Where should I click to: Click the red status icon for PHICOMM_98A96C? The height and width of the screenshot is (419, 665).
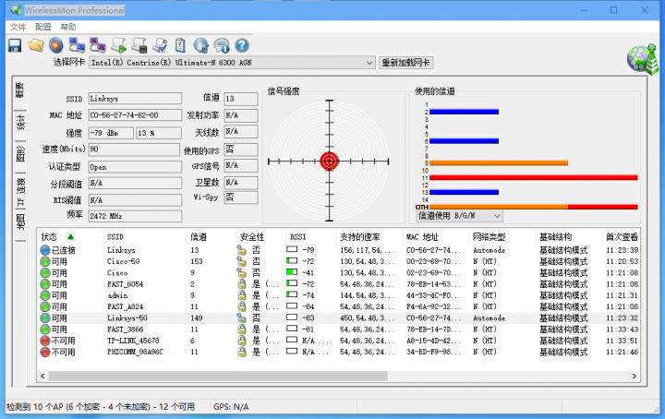point(45,352)
